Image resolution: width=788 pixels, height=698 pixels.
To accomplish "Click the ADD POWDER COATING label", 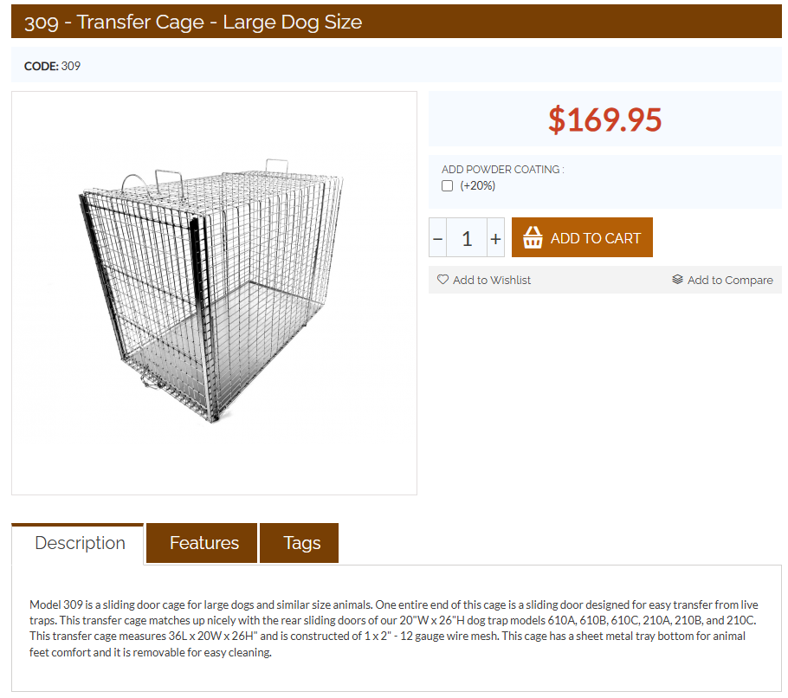I will [x=502, y=170].
